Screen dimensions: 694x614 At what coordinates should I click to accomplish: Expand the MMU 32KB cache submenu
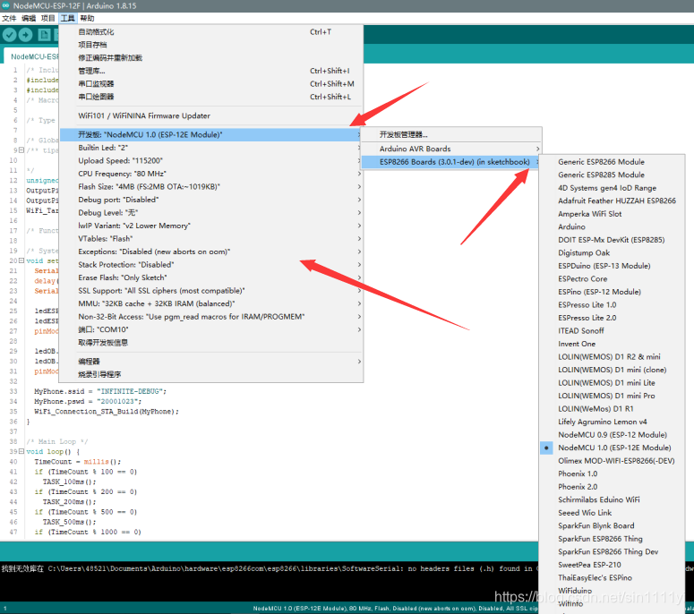pyautogui.click(x=211, y=303)
